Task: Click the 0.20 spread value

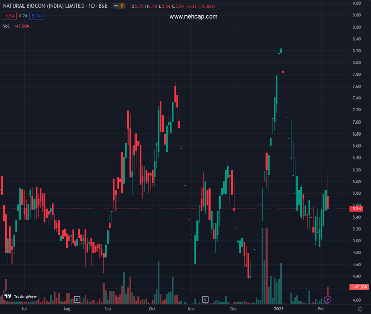Action: (x=23, y=16)
